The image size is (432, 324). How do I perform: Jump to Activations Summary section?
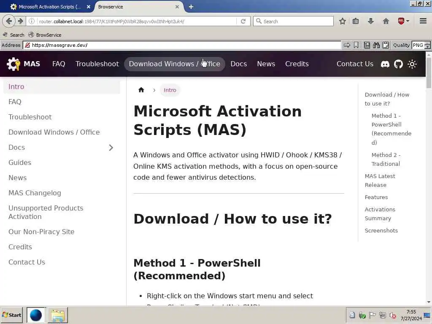point(380,214)
